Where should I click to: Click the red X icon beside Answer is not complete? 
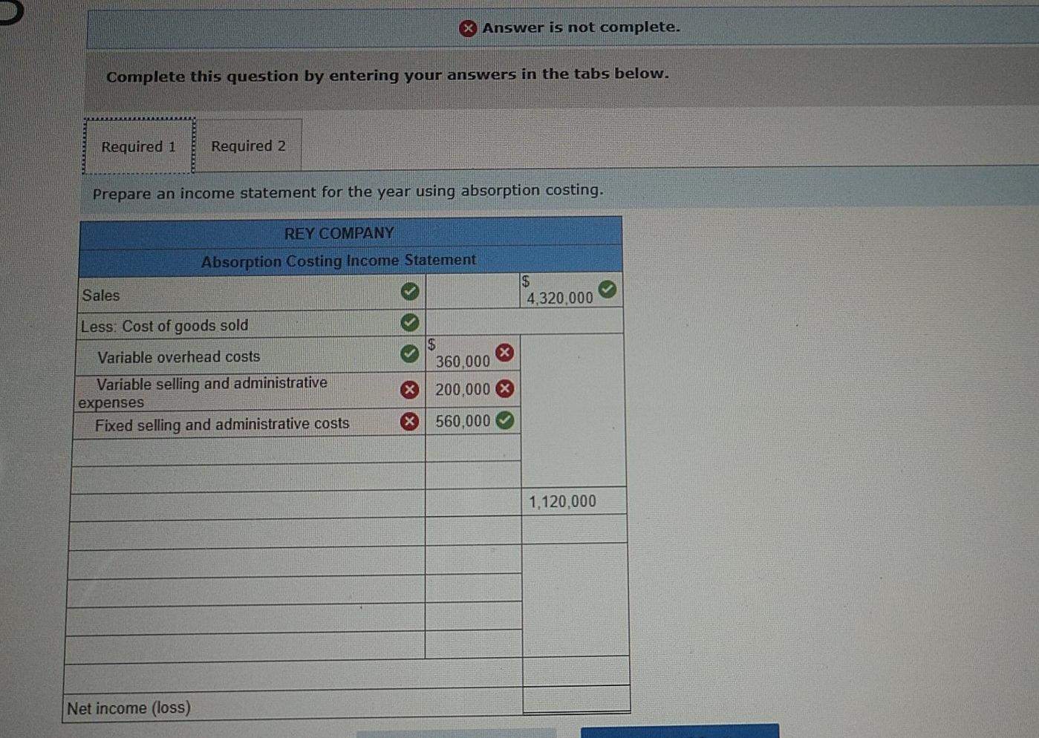click(x=467, y=28)
